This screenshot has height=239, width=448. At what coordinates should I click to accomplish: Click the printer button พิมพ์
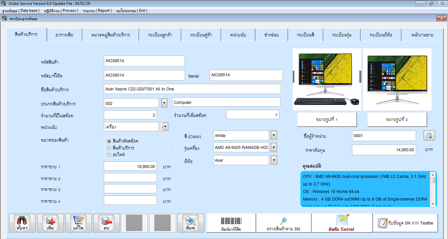click(x=190, y=224)
